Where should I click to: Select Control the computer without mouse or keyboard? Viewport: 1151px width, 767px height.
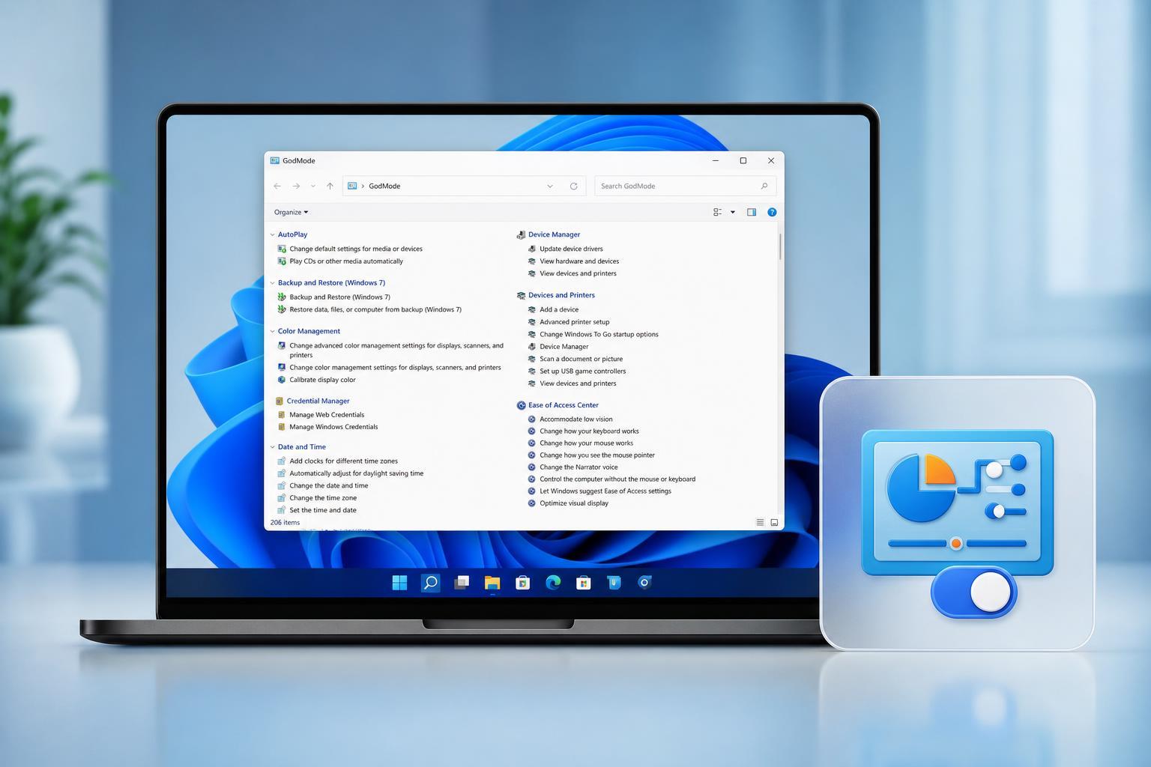click(617, 479)
